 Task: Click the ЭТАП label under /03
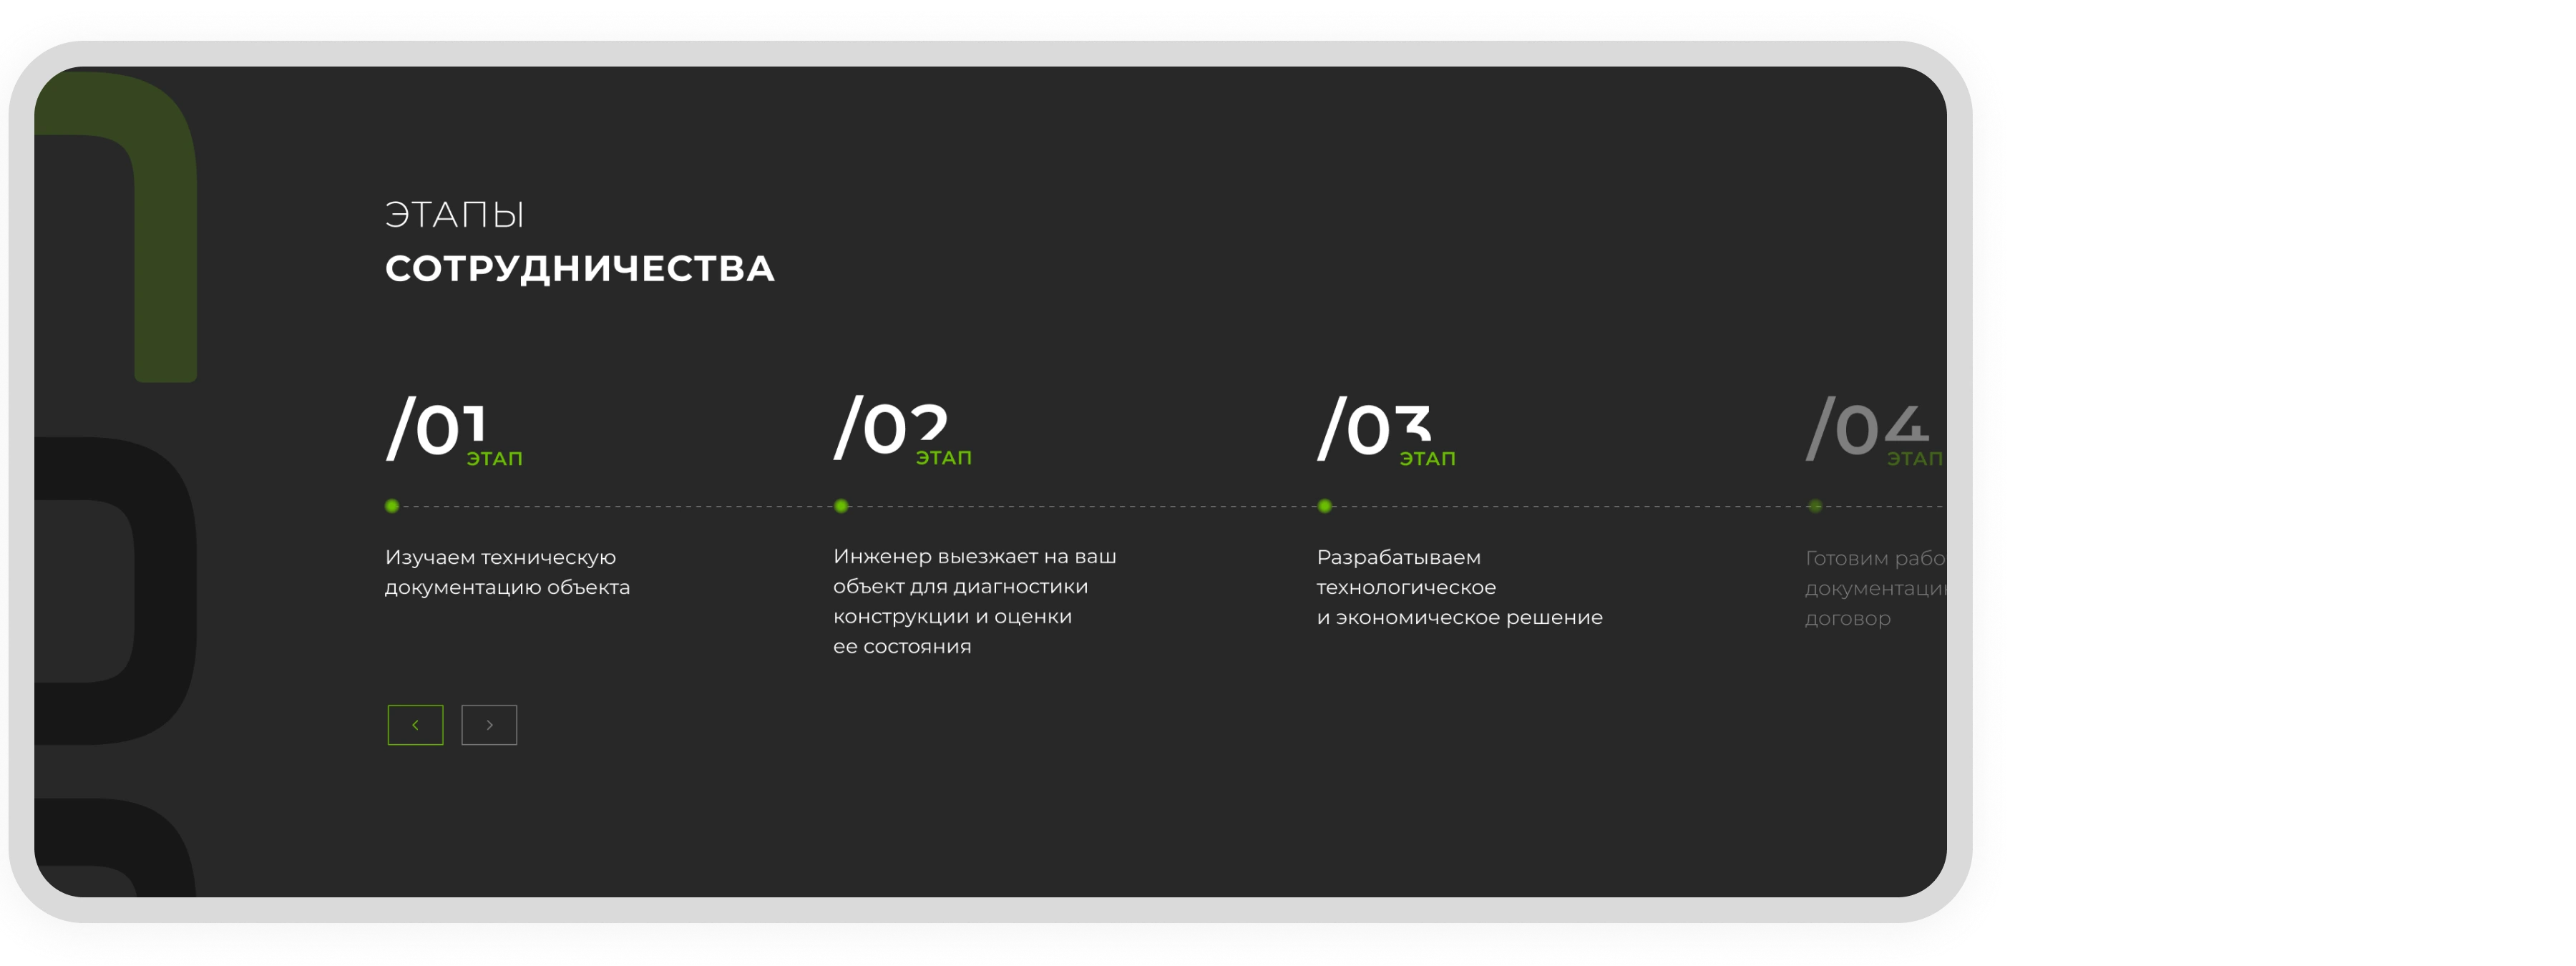[x=1427, y=459]
